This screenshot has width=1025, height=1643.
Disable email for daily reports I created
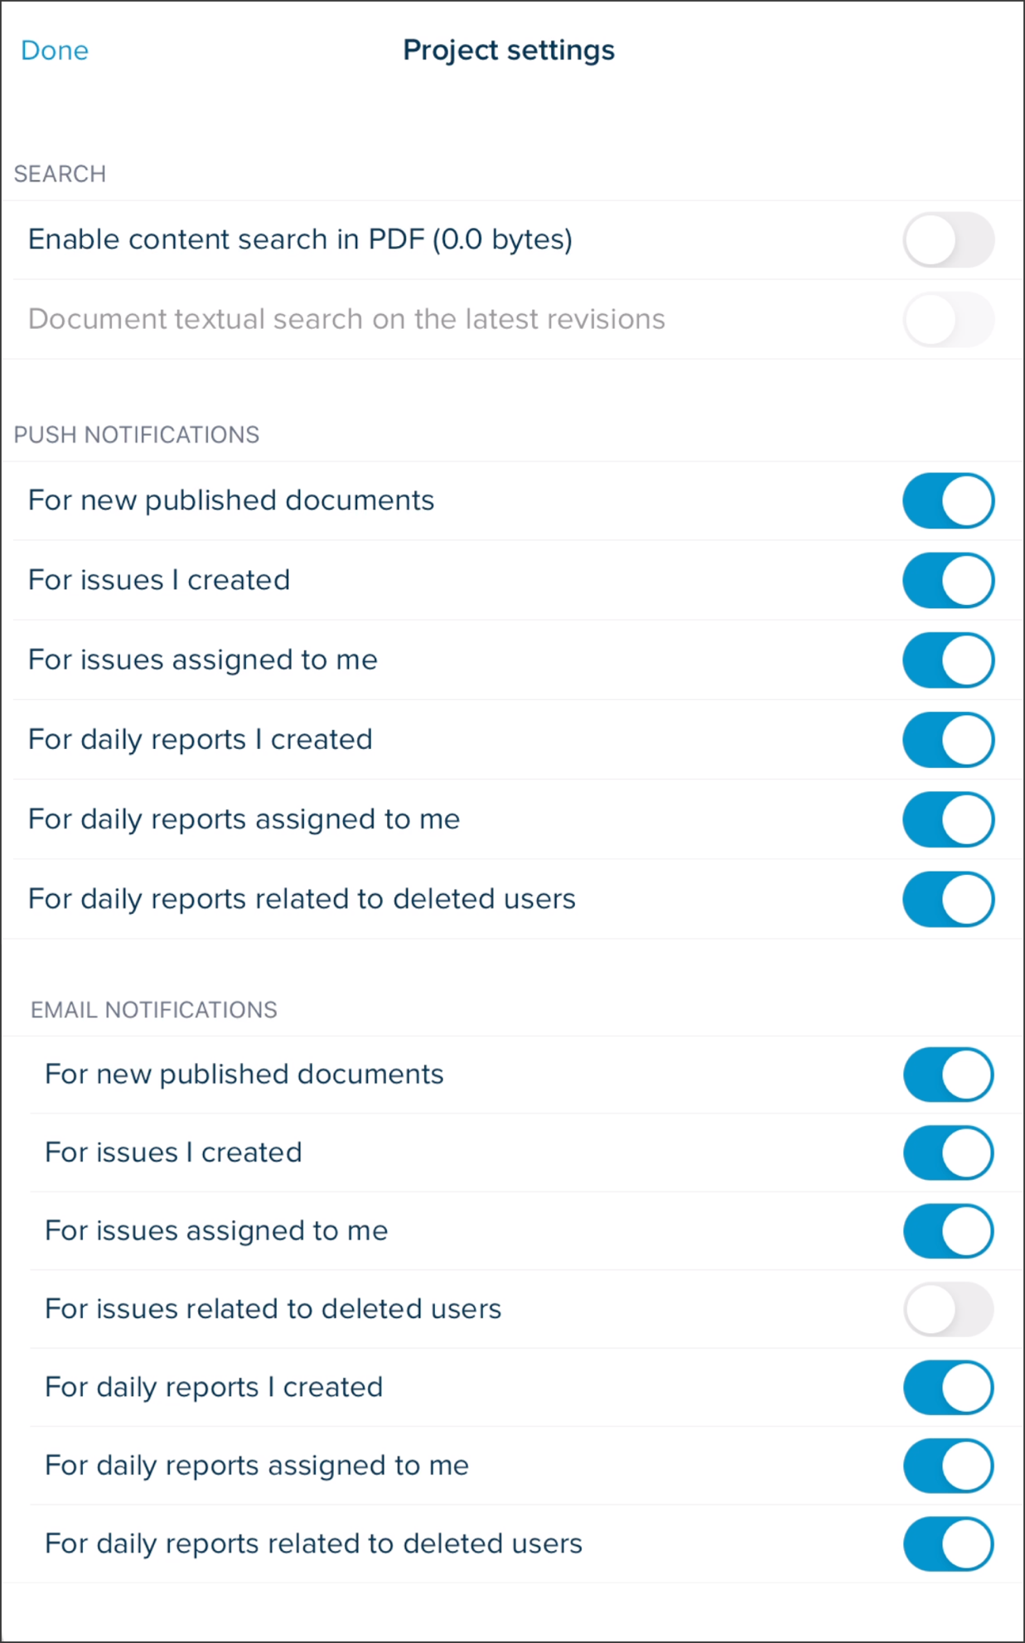(x=949, y=1387)
